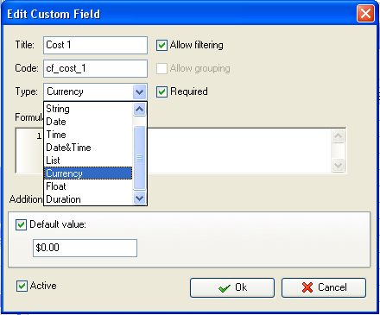Screen dimensions: 380x315
Task: Choose Date in the type list
Action: (x=88, y=122)
